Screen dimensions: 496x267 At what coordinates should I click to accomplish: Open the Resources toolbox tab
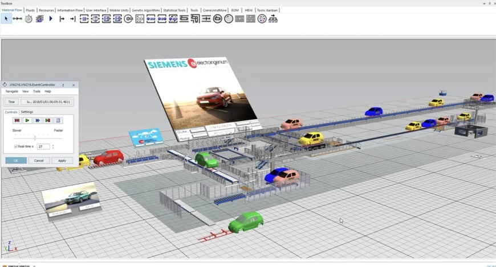(46, 10)
